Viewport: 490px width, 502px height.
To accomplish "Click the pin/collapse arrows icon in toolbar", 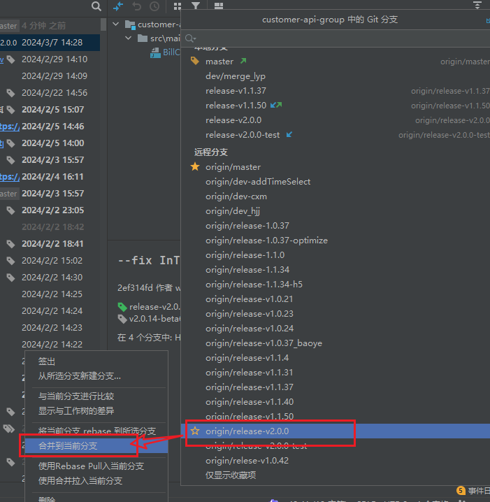I will pyautogui.click(x=118, y=6).
